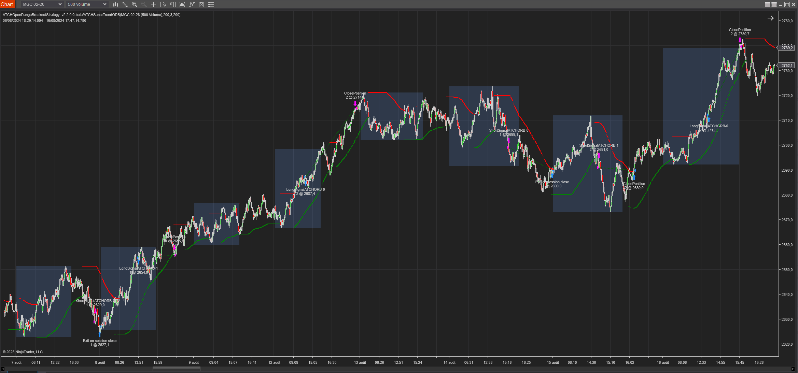798x373 pixels.
Task: Toggle the zoom out magnifier
Action: click(144, 4)
